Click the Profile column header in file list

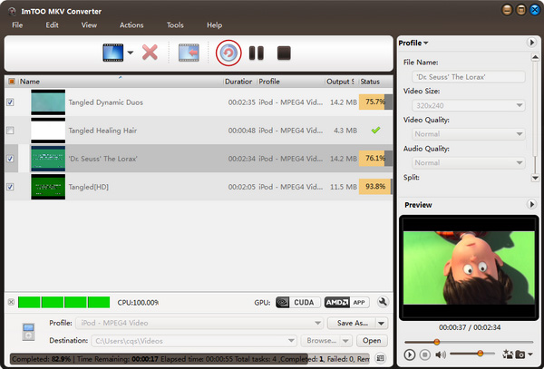291,82
